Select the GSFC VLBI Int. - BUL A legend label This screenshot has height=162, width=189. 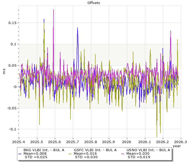pos(95,150)
